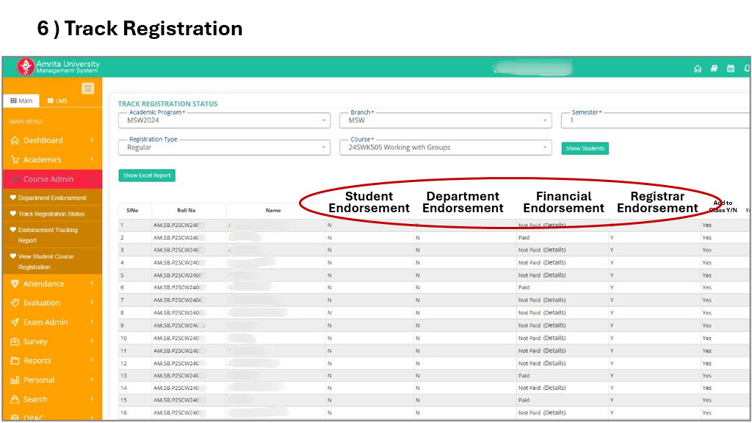Click the Show Students button

(x=585, y=148)
